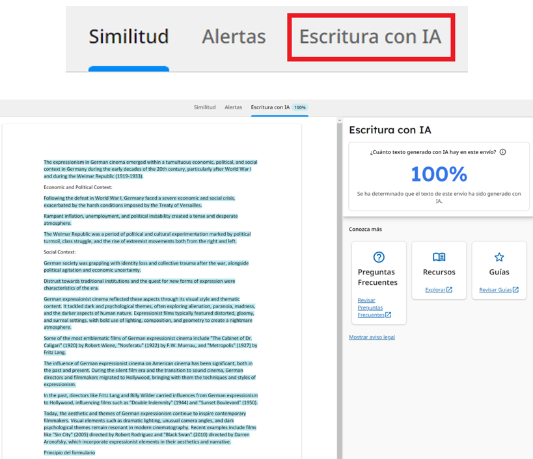Switch to the small Similitud tab above the document
Screen dimensions: 533x459
coord(204,107)
